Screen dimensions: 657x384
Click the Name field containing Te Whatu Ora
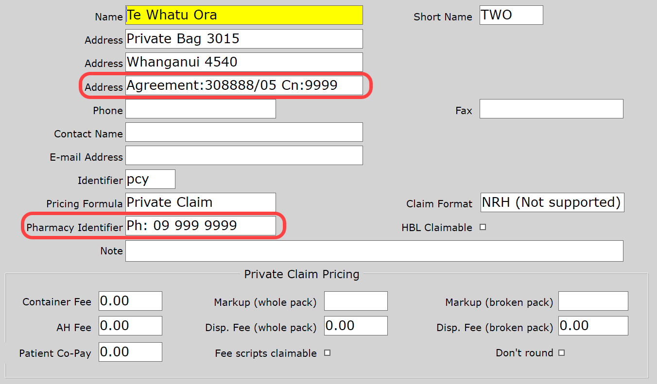[x=244, y=15]
